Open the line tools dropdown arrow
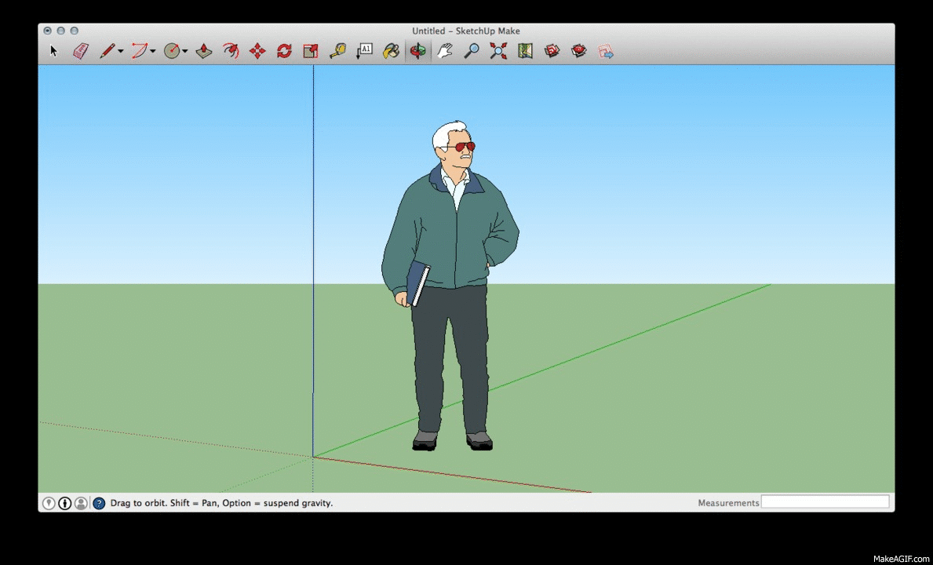Image resolution: width=933 pixels, height=565 pixels. pyautogui.click(x=120, y=52)
